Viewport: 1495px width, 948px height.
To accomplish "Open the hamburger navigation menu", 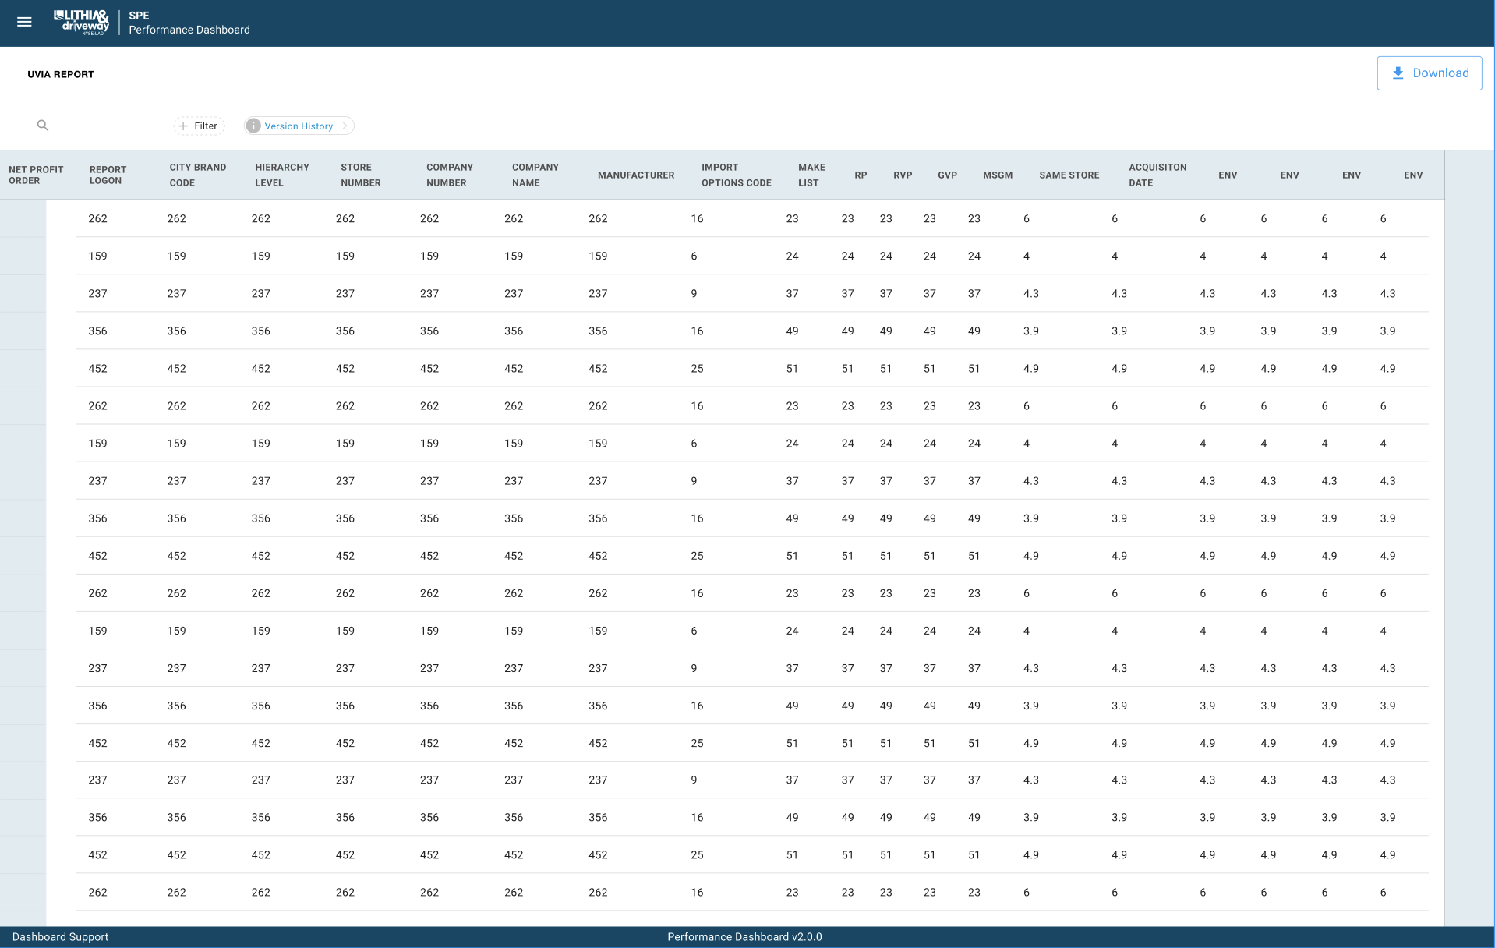I will (24, 22).
